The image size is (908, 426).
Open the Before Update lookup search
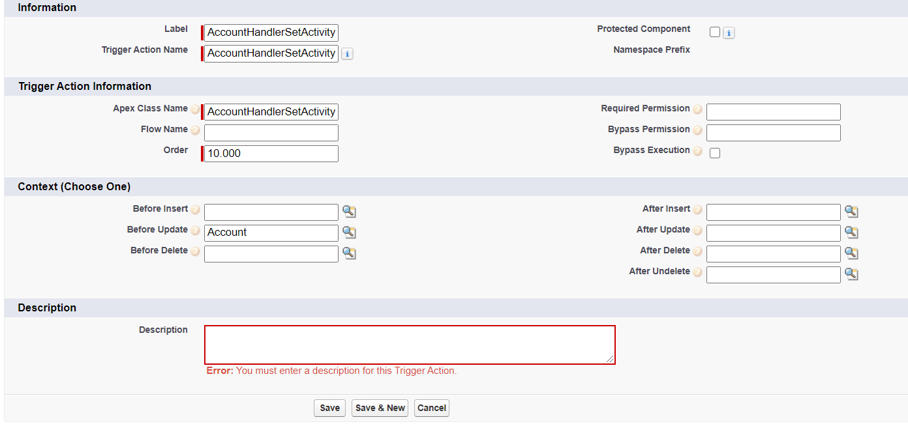click(x=349, y=232)
